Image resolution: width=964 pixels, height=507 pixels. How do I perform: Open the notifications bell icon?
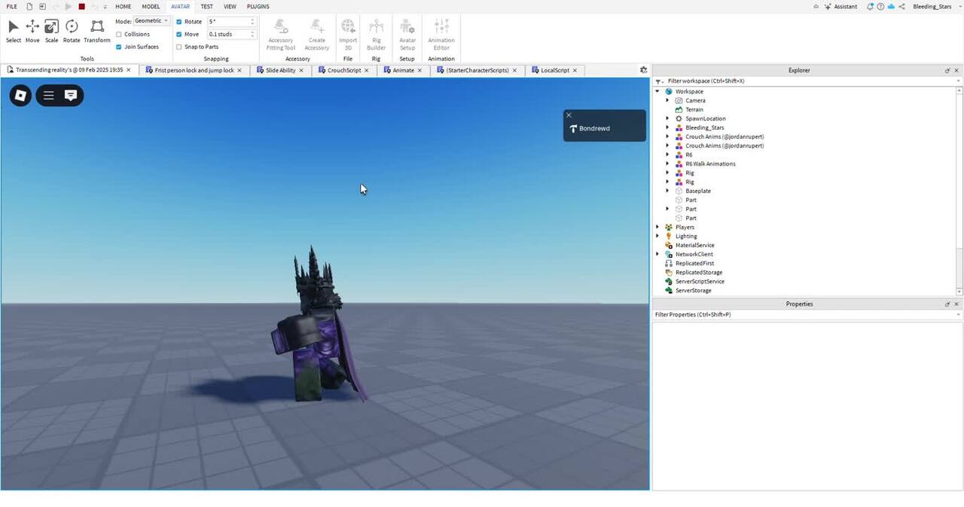(x=871, y=7)
